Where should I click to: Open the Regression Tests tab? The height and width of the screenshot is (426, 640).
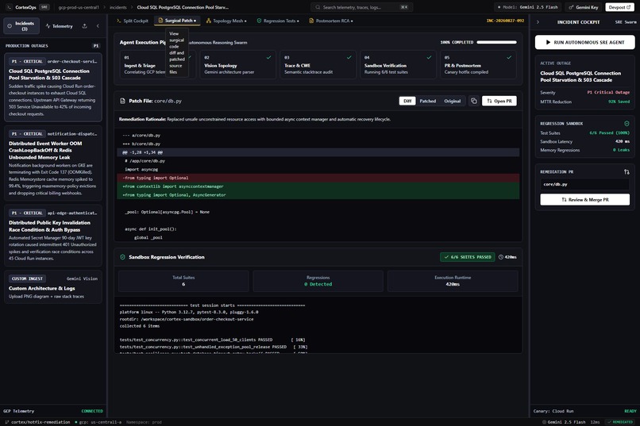click(278, 21)
